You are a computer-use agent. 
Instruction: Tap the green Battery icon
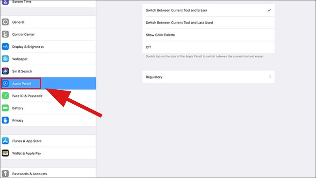tap(6, 108)
